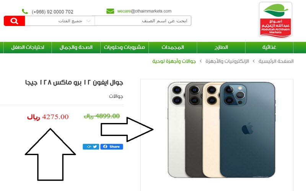The height and width of the screenshot is (191, 306).
Task: Click the iPhone 12 Pro Max product image
Action: (x=221, y=130)
